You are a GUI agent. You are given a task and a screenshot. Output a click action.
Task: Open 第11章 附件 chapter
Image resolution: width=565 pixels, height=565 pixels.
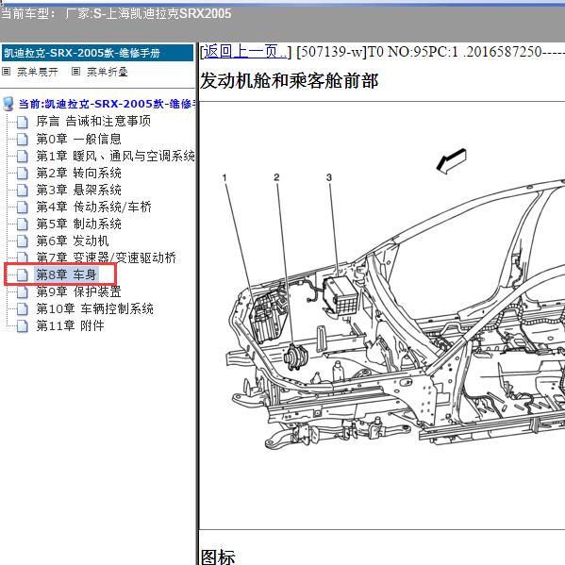(70, 325)
